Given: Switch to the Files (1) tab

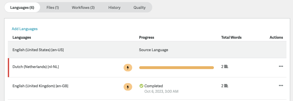Looking at the screenshot, I should [53, 8].
